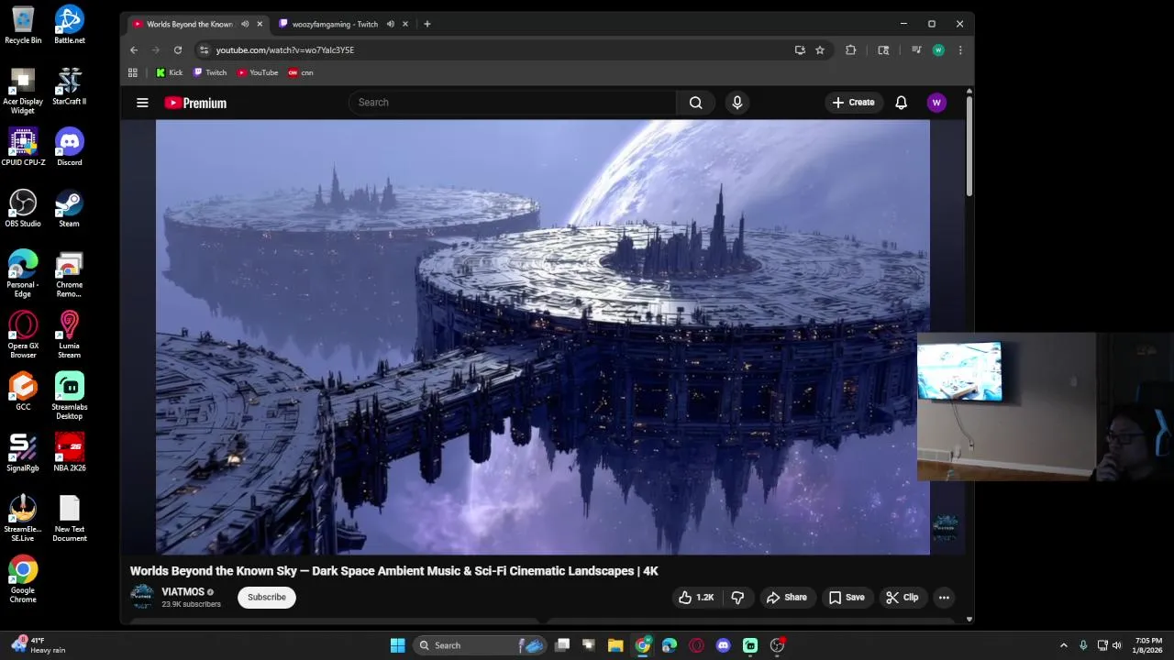
Task: Open Streamlabs Desktop shortcut
Action: click(70, 396)
